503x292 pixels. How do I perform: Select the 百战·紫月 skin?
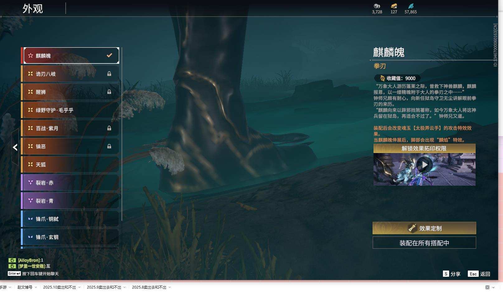(x=70, y=128)
